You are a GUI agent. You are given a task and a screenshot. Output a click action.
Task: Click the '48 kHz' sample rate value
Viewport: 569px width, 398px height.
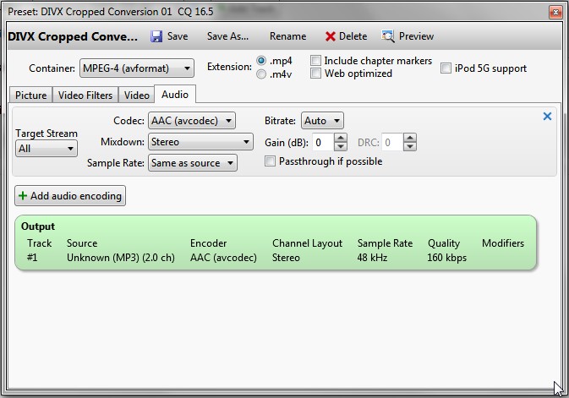[x=372, y=258]
